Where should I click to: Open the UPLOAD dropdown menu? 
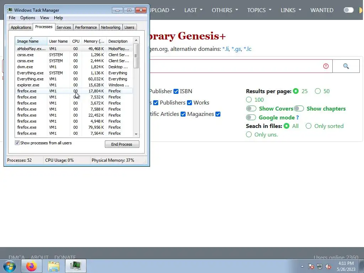coord(162,10)
